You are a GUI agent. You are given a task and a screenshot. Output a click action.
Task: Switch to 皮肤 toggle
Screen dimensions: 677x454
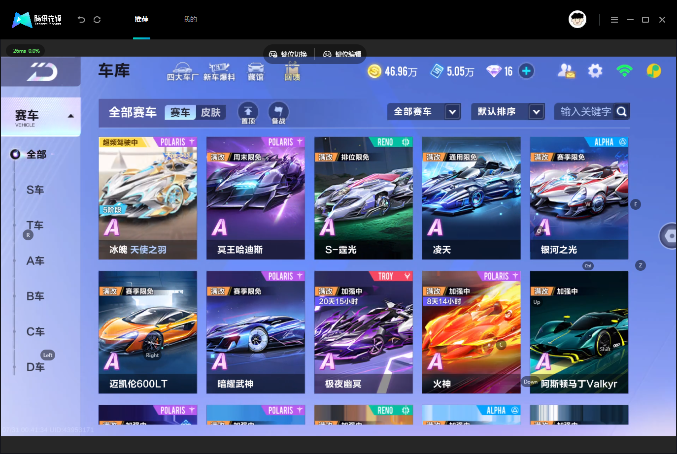coord(211,113)
